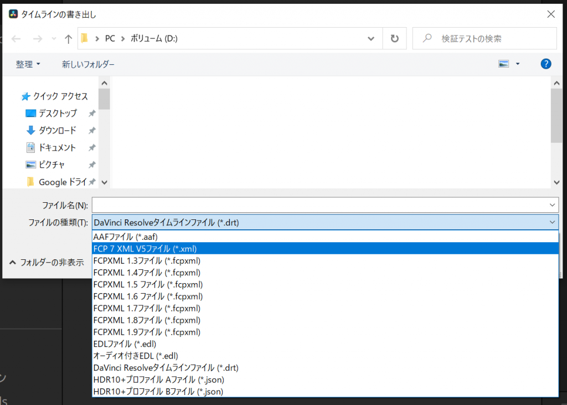
Task: Click file list scrollbar down arrow
Action: pyautogui.click(x=556, y=182)
